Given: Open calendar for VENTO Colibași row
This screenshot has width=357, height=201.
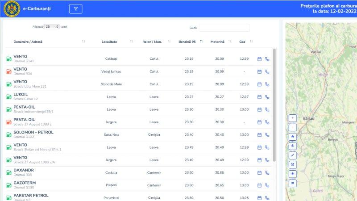Looking at the screenshot, I should (x=259, y=59).
